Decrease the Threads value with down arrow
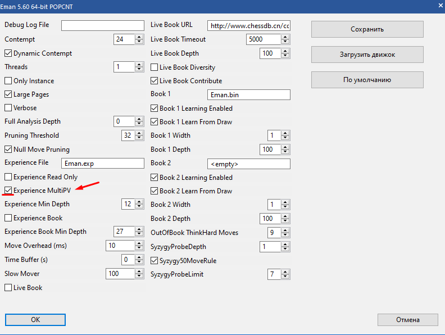The image size is (445, 335). [x=139, y=70]
